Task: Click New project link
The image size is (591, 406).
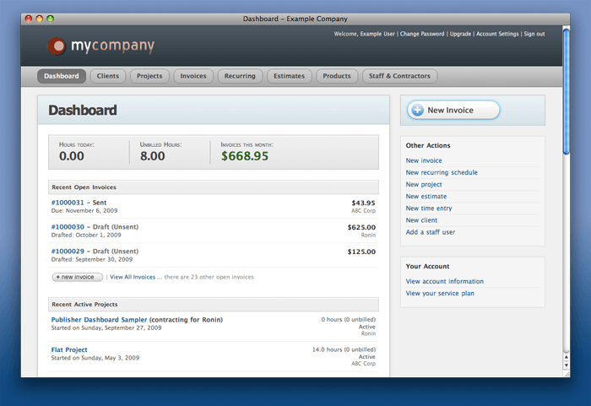Action: [424, 184]
